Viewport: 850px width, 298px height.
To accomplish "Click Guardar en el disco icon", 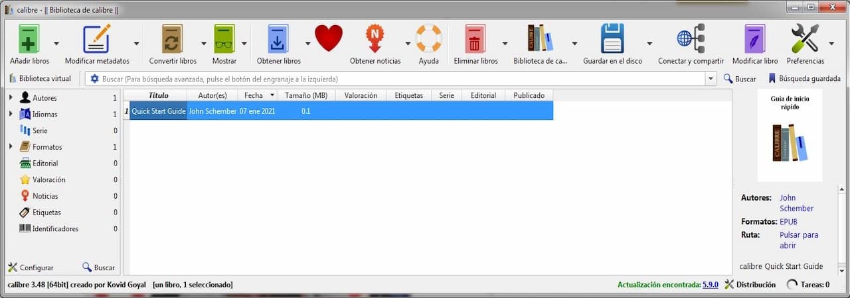I will [x=612, y=38].
